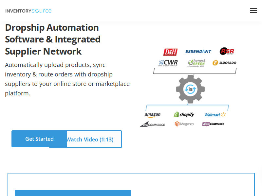
Task: Select the BigCommerce logo
Action: pos(153,124)
